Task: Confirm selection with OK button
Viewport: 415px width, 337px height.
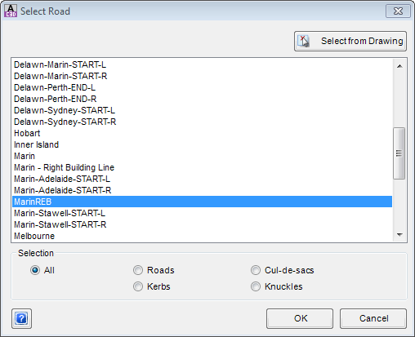Action: (300, 318)
